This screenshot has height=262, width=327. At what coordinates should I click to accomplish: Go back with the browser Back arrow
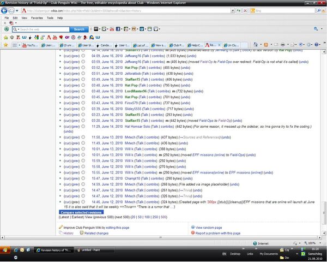pos(4,10)
